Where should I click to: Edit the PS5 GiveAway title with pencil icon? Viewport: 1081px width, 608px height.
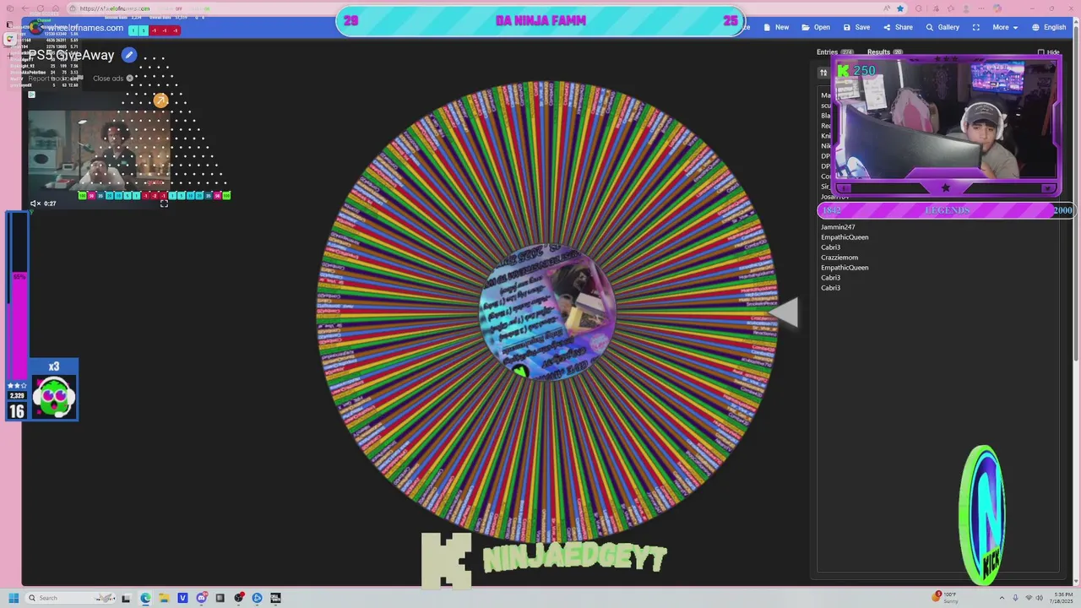point(128,55)
